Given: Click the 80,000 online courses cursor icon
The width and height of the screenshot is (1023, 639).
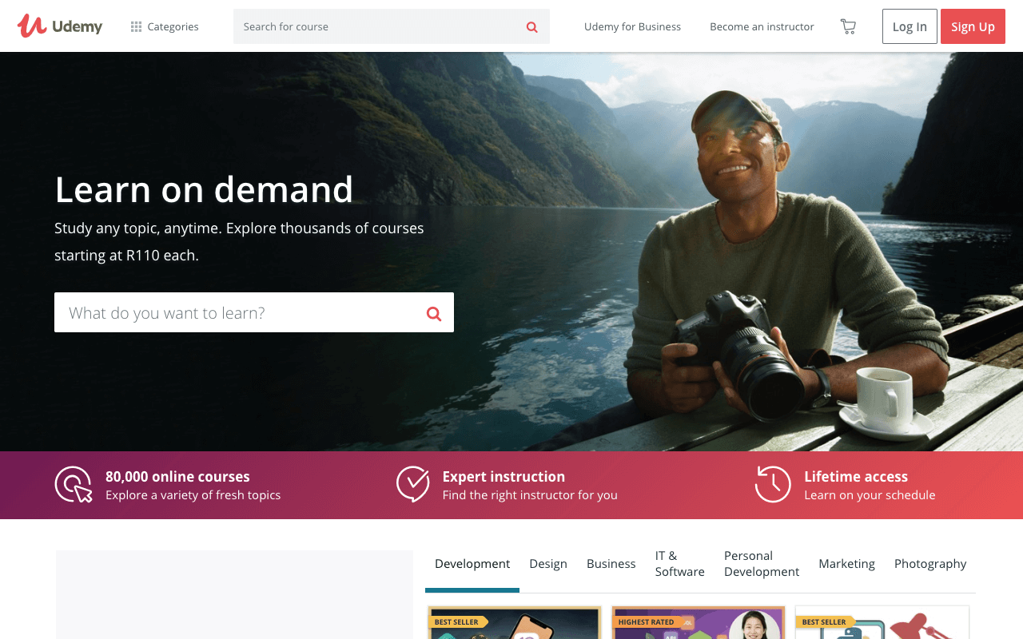Looking at the screenshot, I should tap(74, 485).
